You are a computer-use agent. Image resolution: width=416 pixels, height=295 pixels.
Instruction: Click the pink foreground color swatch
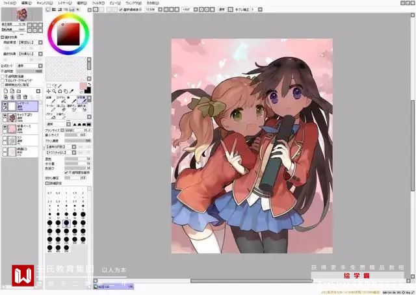83,86
